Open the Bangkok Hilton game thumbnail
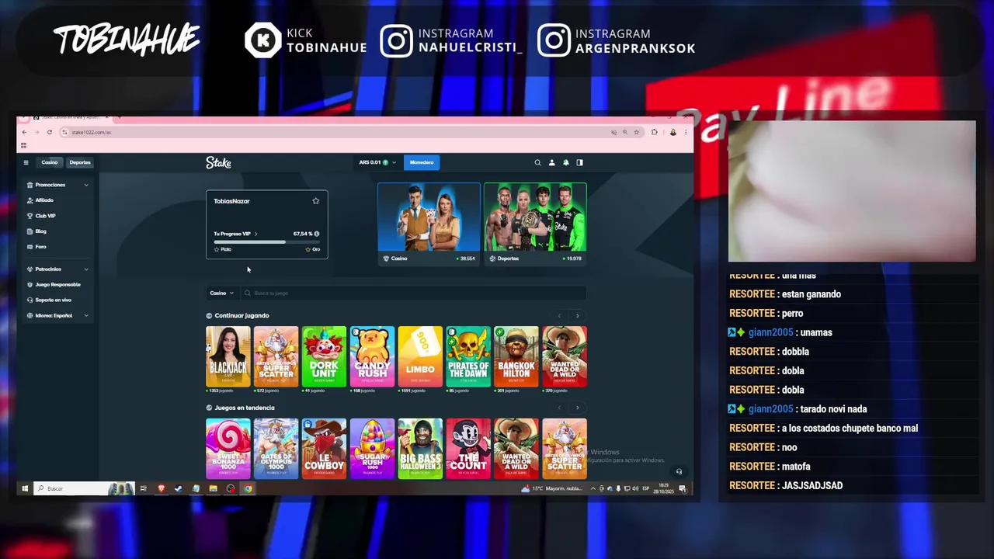Image resolution: width=994 pixels, height=559 pixels. 516,356
